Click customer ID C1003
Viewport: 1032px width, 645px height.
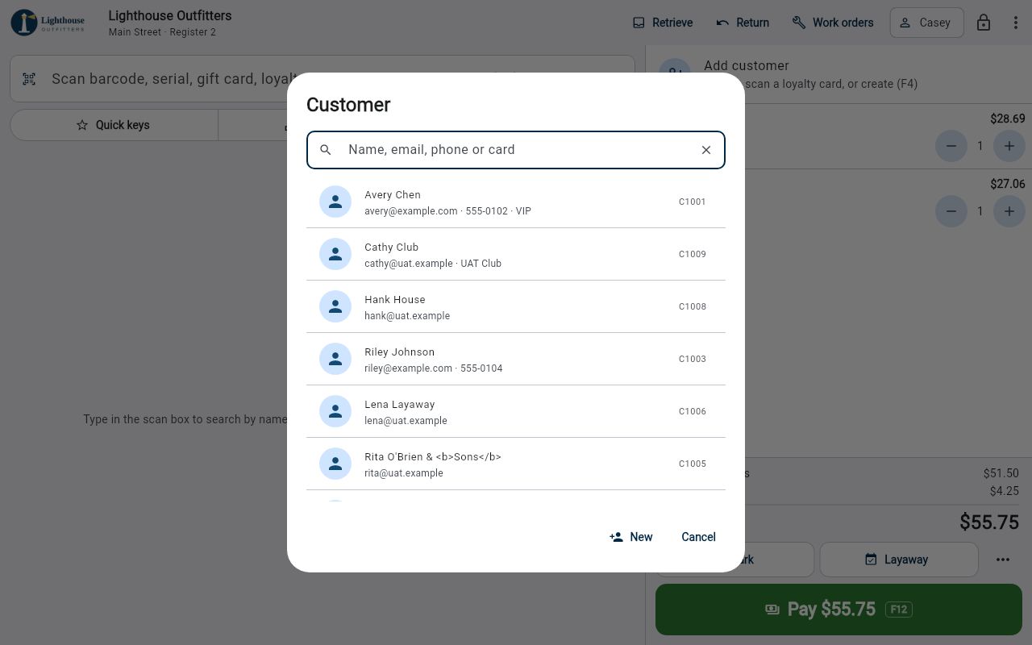(693, 359)
